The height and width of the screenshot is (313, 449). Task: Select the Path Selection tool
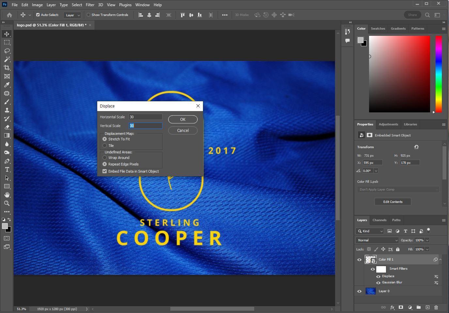coord(7,178)
